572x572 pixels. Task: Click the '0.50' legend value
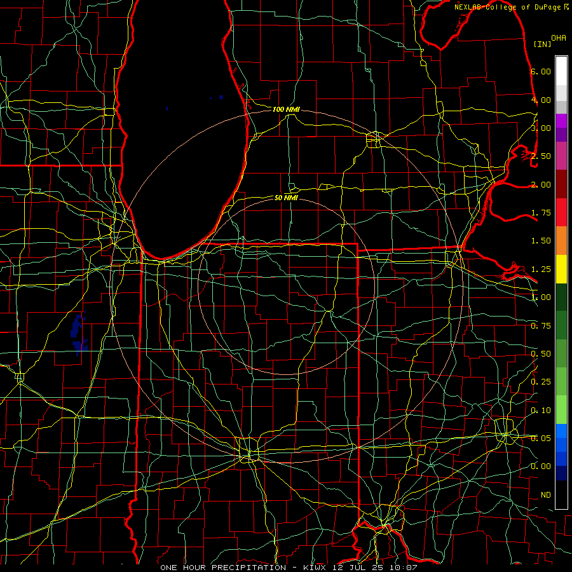pos(541,354)
